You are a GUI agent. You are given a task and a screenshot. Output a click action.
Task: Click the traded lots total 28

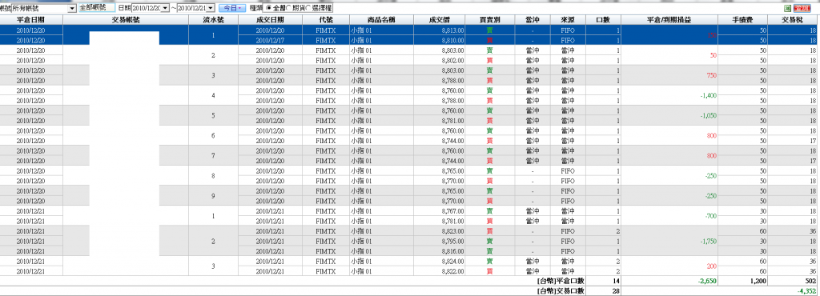[x=616, y=290]
